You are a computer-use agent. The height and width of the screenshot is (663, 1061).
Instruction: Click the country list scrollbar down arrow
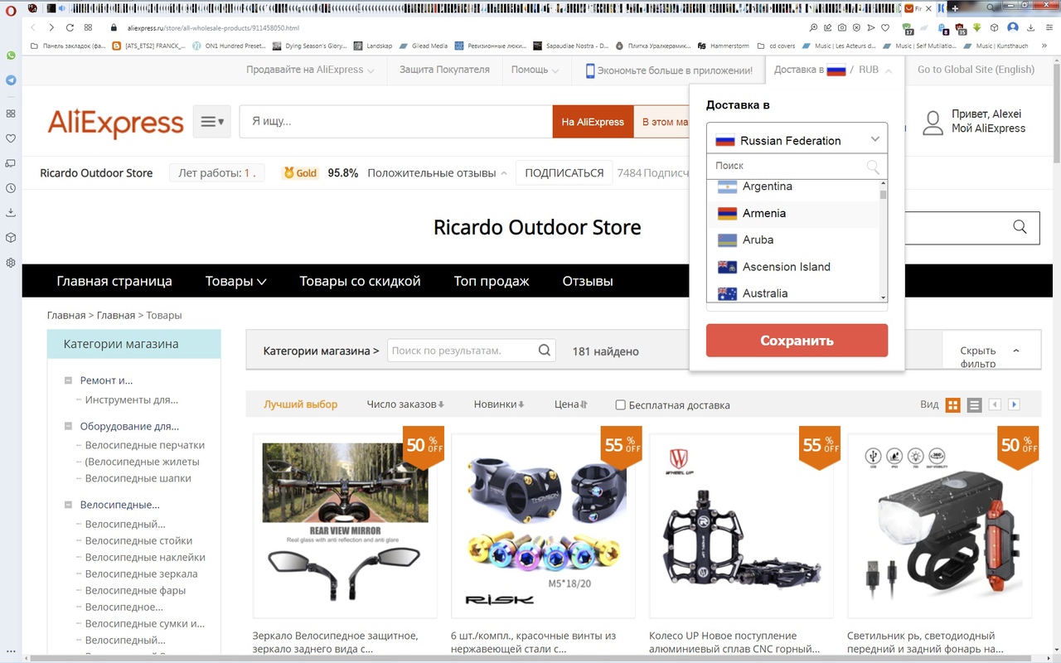coord(883,297)
